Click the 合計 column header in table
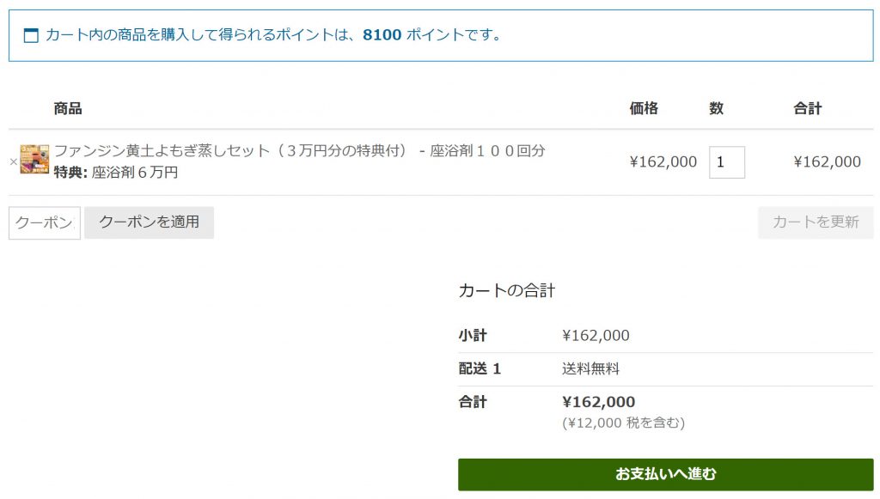880x499 pixels. (x=808, y=108)
